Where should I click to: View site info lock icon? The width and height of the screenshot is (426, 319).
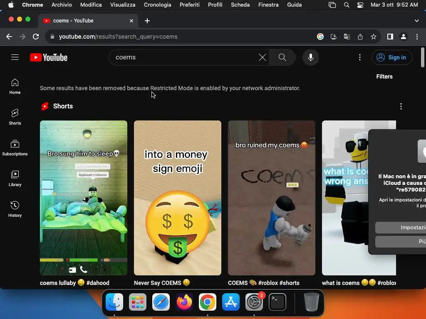pyautogui.click(x=52, y=37)
